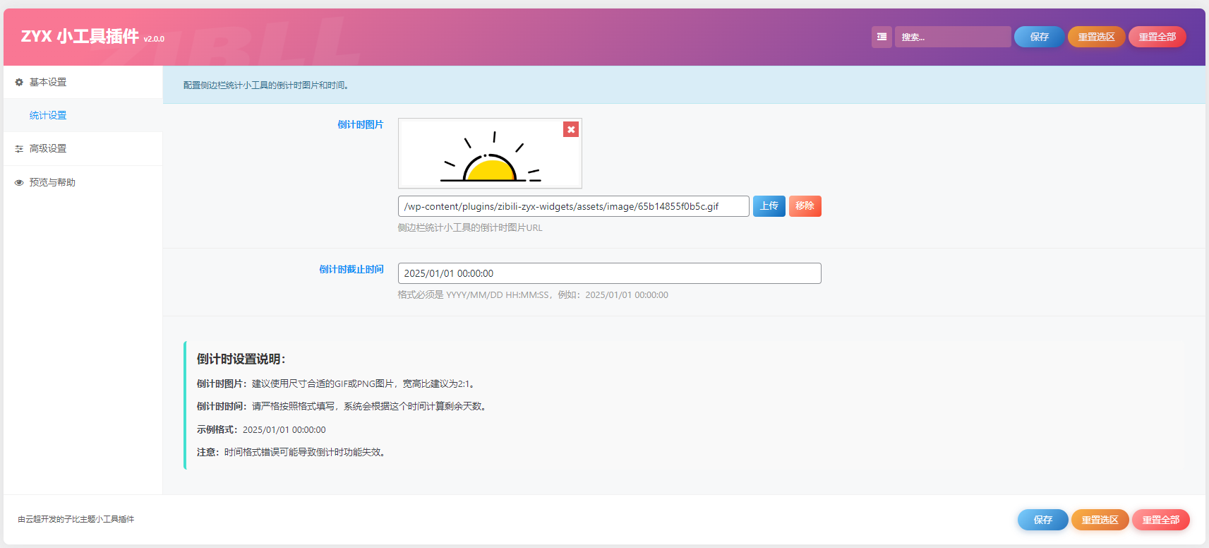
Task: Click the 倒计时图片 recommendation line in instructions
Action: tap(337, 384)
